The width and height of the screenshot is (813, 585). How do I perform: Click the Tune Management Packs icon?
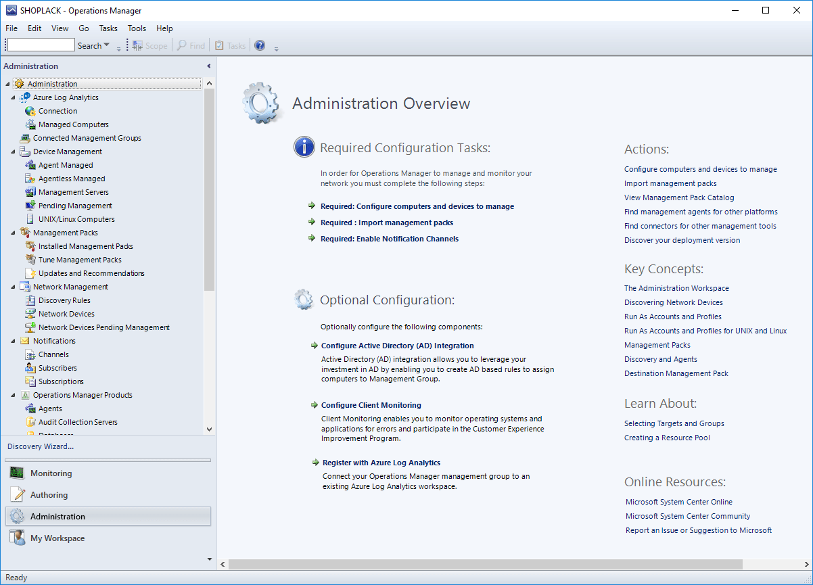30,260
